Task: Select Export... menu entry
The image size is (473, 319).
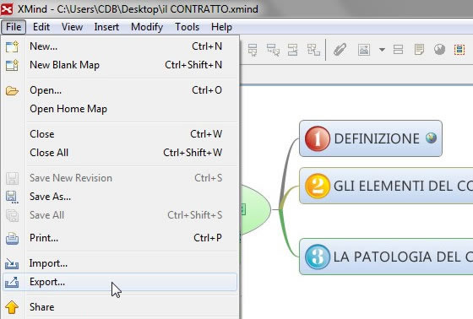Action: pyautogui.click(x=120, y=282)
